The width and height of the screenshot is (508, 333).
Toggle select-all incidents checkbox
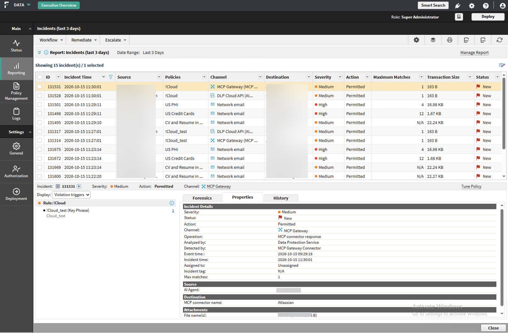40,77
